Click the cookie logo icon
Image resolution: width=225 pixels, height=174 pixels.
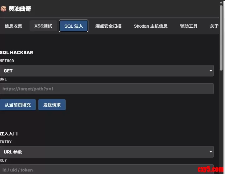(3, 9)
